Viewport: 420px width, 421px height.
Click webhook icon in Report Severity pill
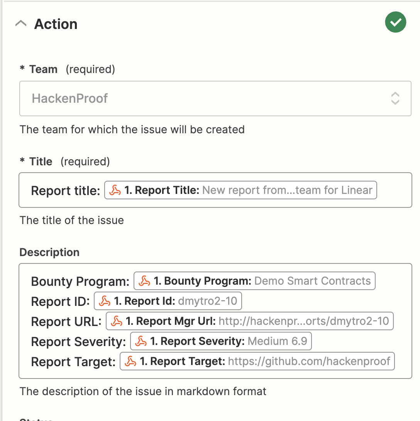(141, 341)
